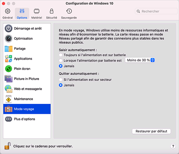The image size is (179, 154).
Task: Click the Plus d'options ellipsis icon
Action: click(x=9, y=119)
